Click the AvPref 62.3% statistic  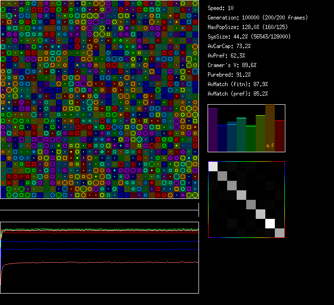226,56
